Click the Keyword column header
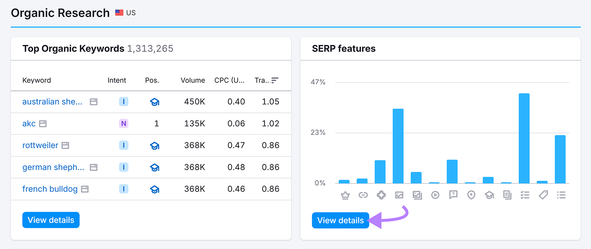Viewport: 591px width, 249px height. click(37, 80)
